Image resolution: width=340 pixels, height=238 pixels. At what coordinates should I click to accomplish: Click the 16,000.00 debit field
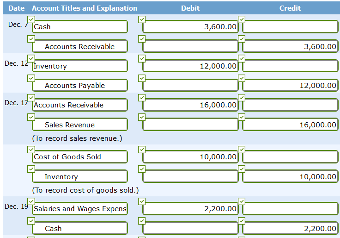tap(190, 105)
